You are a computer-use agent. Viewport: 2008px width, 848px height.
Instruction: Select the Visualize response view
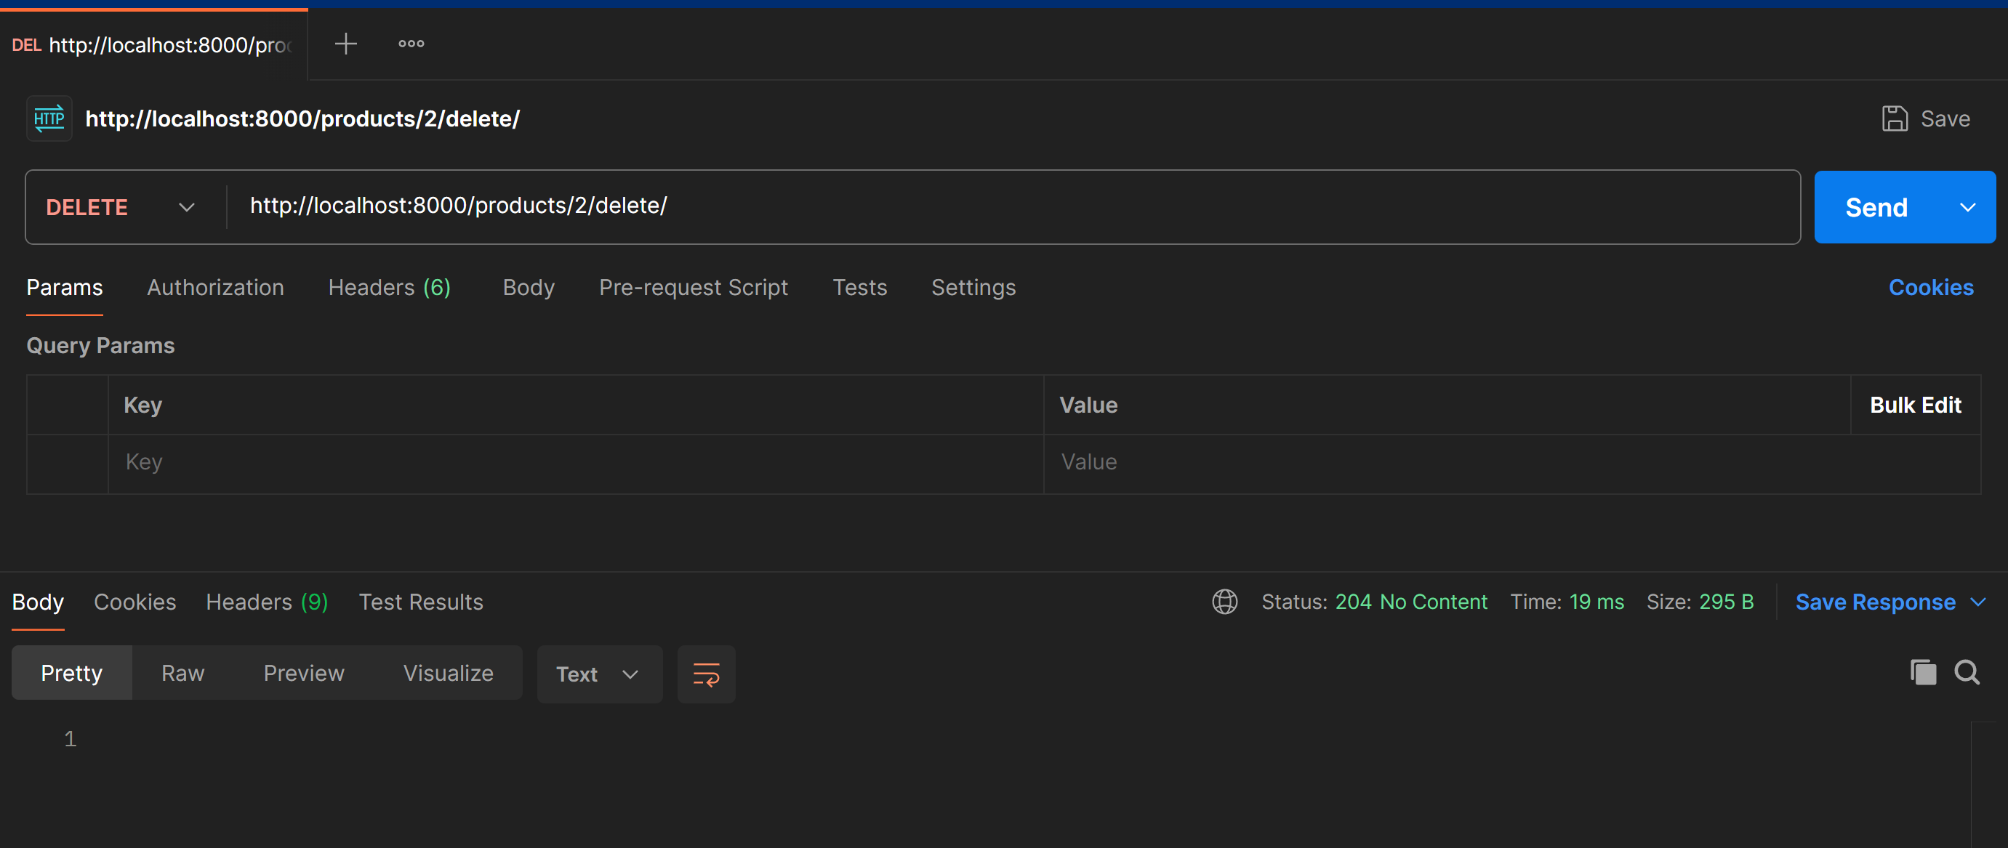(x=447, y=673)
